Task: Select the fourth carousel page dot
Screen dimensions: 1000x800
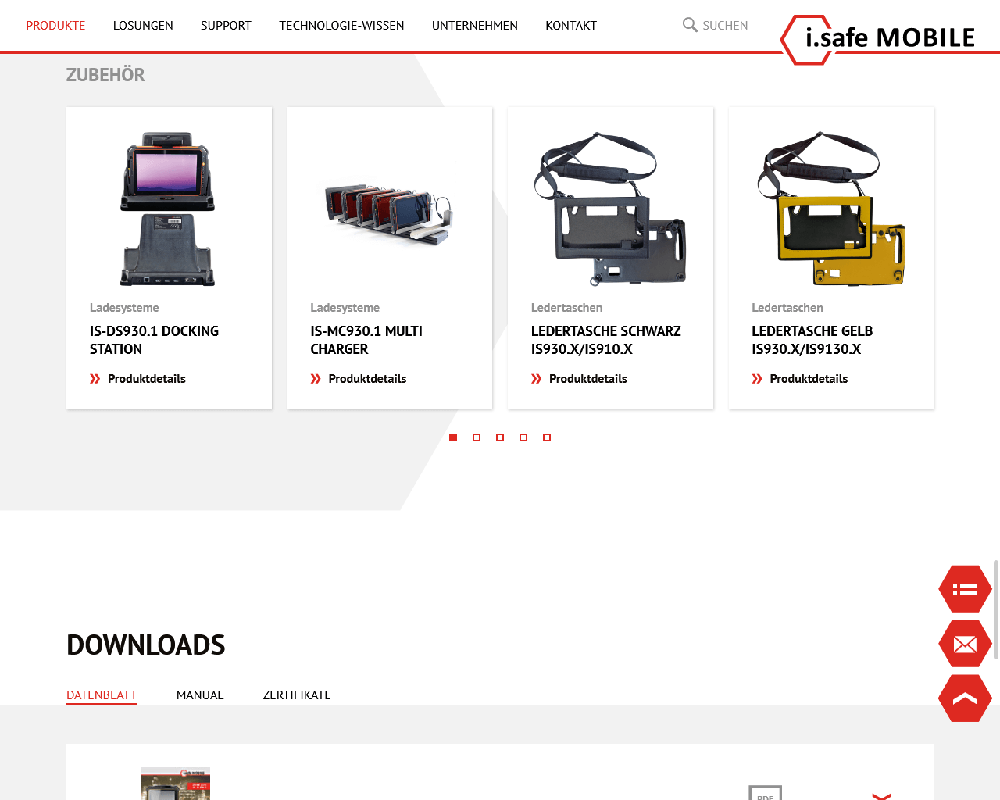Action: click(523, 437)
